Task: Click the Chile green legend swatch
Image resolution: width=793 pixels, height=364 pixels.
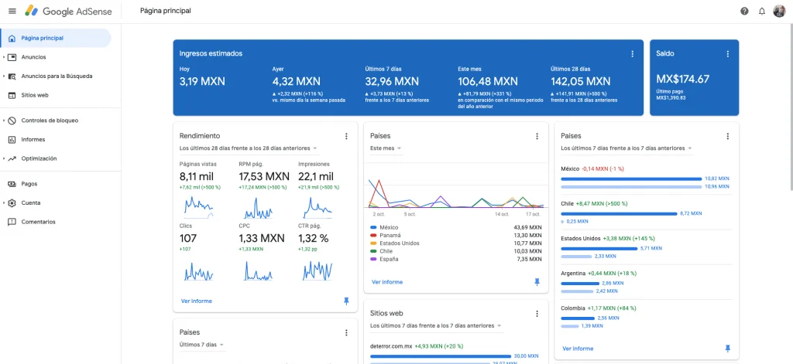Action: pos(373,251)
